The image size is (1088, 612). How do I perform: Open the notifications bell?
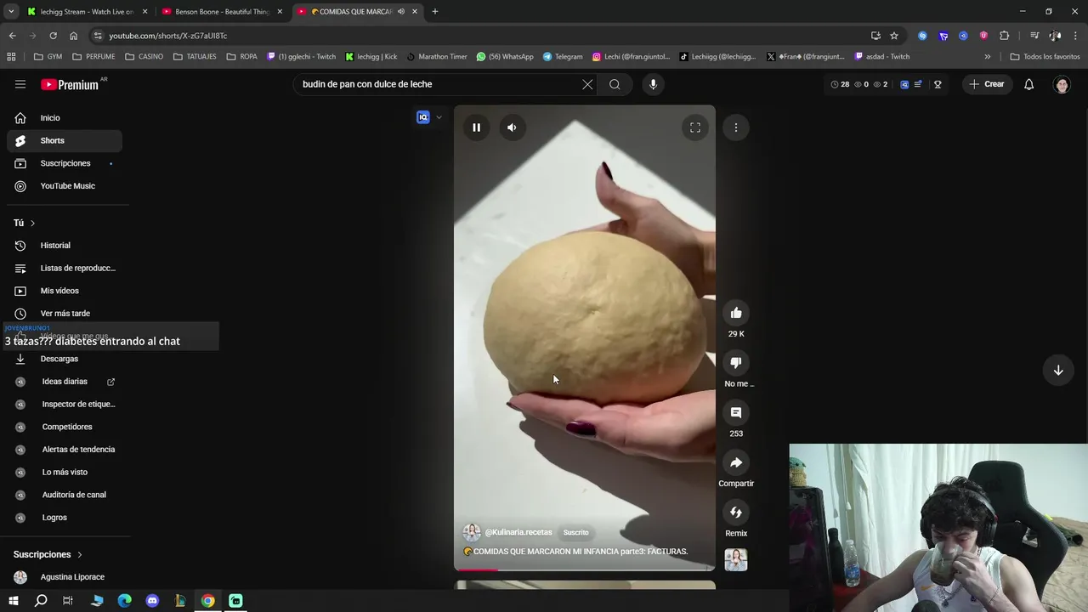click(1028, 84)
